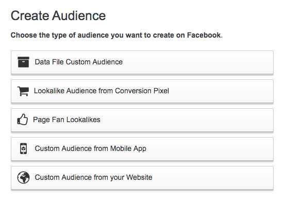Click the archive box icon for Data File
The height and width of the screenshot is (202, 285).
23,62
